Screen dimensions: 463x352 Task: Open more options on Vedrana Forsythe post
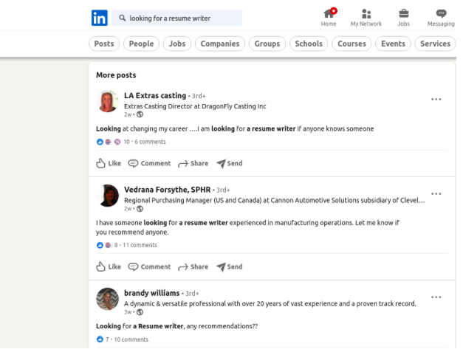(x=436, y=194)
